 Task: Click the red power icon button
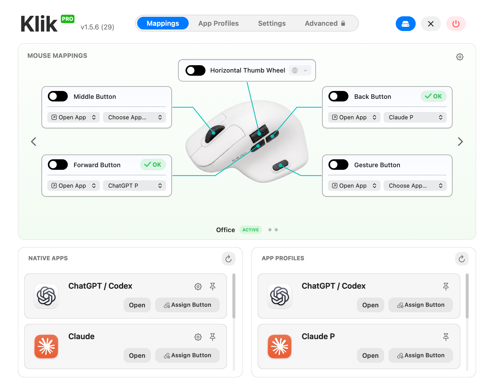click(x=456, y=24)
